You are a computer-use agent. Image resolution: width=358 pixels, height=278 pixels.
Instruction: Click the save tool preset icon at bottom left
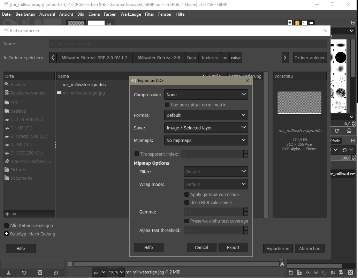(x=8, y=272)
